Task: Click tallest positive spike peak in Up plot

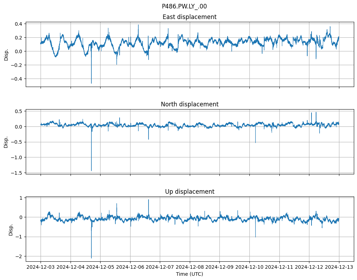Action: tap(149, 200)
